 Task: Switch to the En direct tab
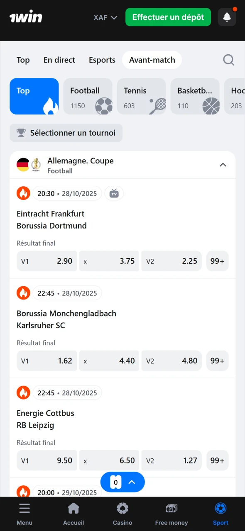59,60
